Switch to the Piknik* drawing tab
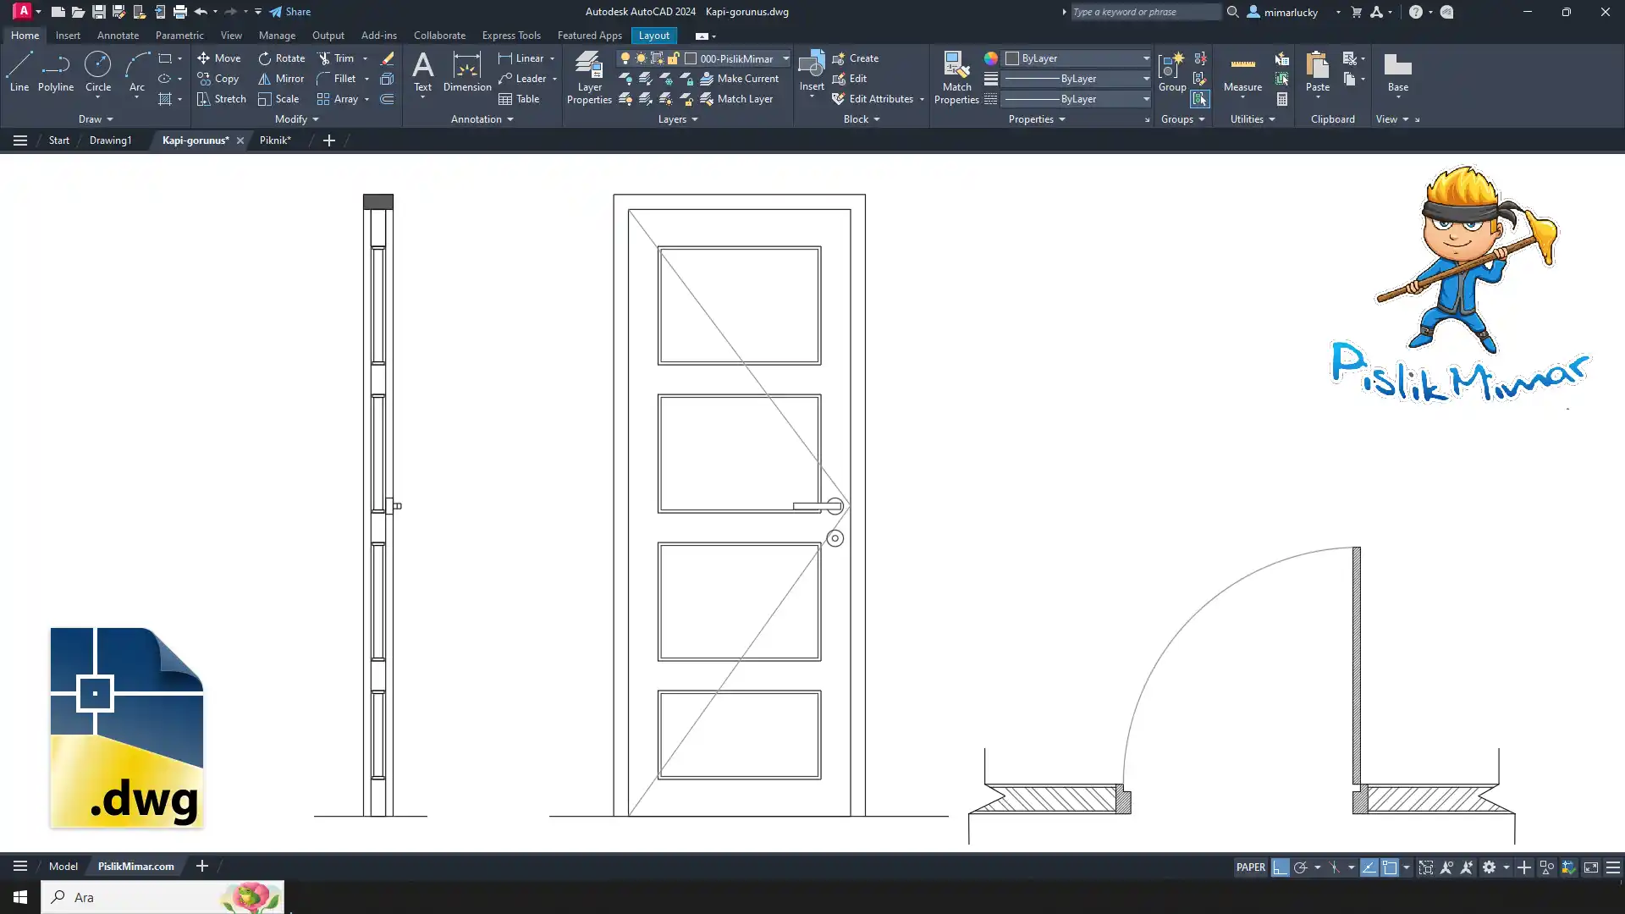 pos(275,140)
